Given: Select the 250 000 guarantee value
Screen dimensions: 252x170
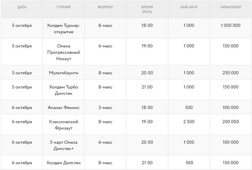Looking at the screenshot, I should [x=231, y=73].
